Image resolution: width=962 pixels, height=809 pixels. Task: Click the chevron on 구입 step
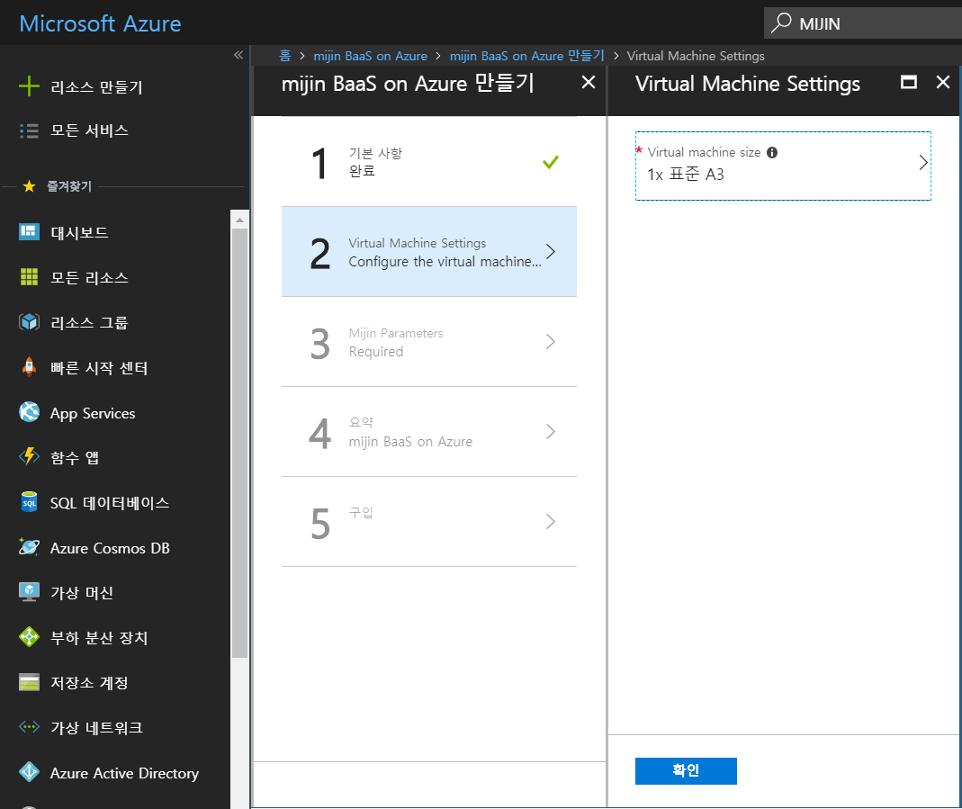[551, 521]
